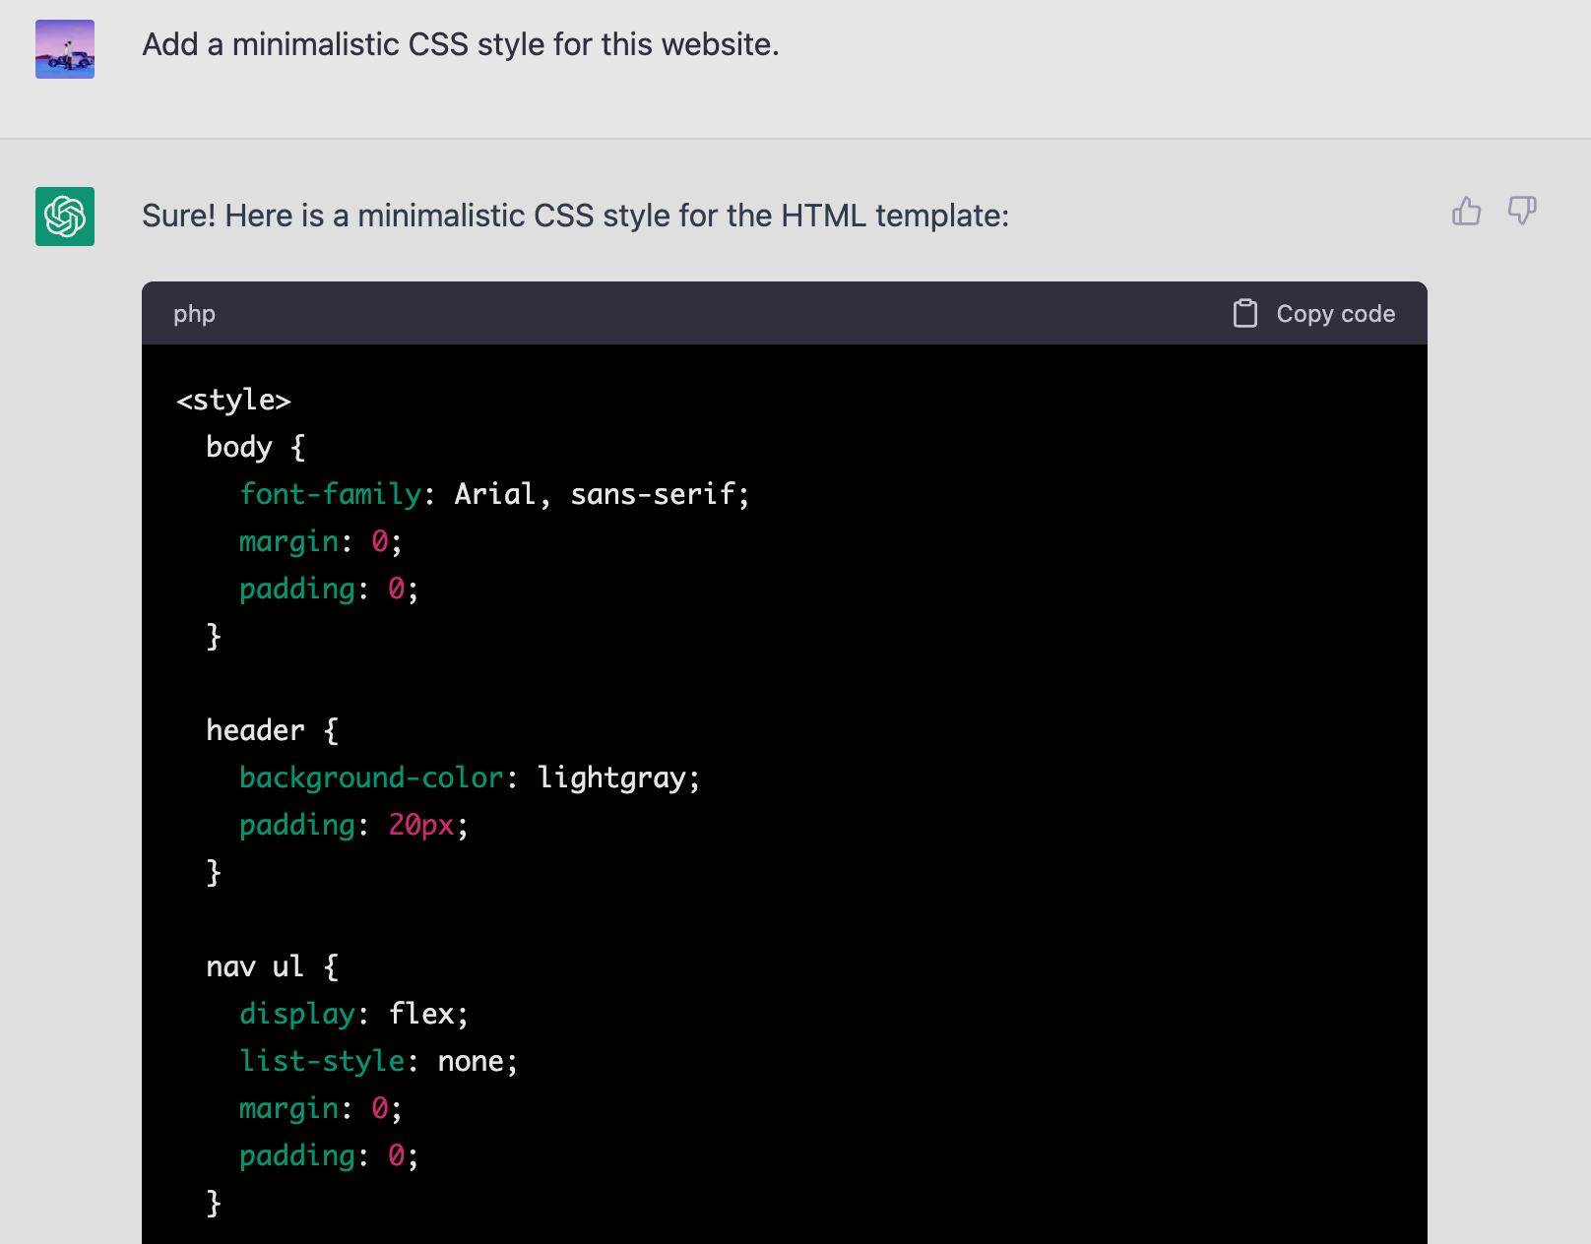Screen dimensions: 1591x1244
Task: Click the opening <style> tag line
Action: click(x=233, y=400)
